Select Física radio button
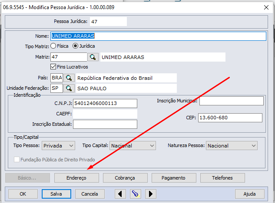This screenshot has width=275, height=203. tap(53, 46)
